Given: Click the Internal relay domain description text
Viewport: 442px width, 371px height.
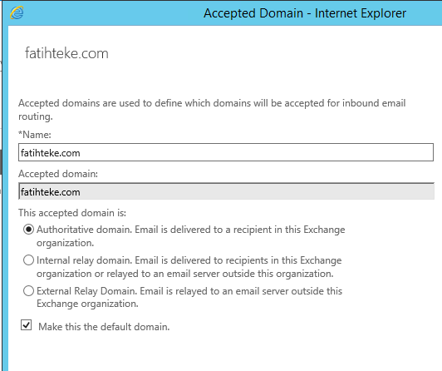Looking at the screenshot, I should pos(189,267).
